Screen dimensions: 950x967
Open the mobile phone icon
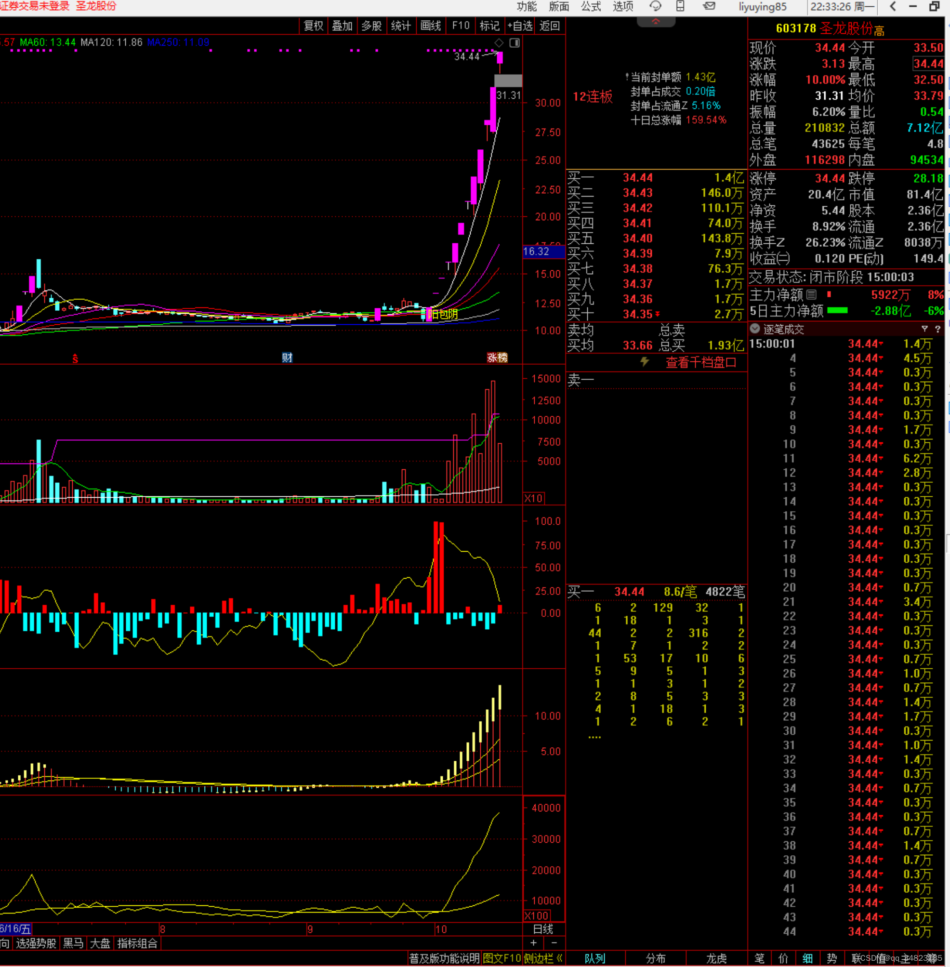pyautogui.click(x=680, y=6)
